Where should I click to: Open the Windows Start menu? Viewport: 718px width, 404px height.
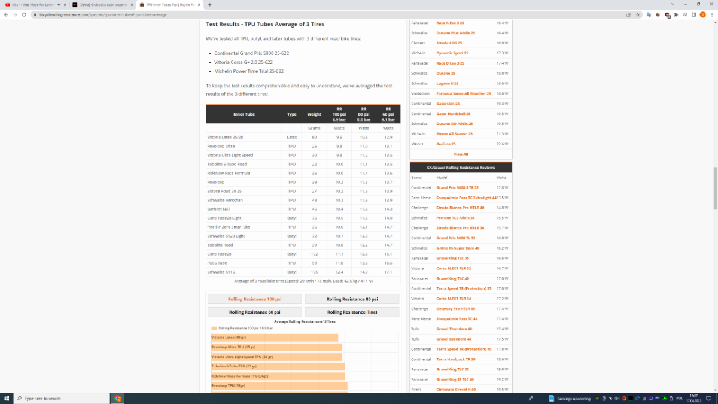point(7,398)
